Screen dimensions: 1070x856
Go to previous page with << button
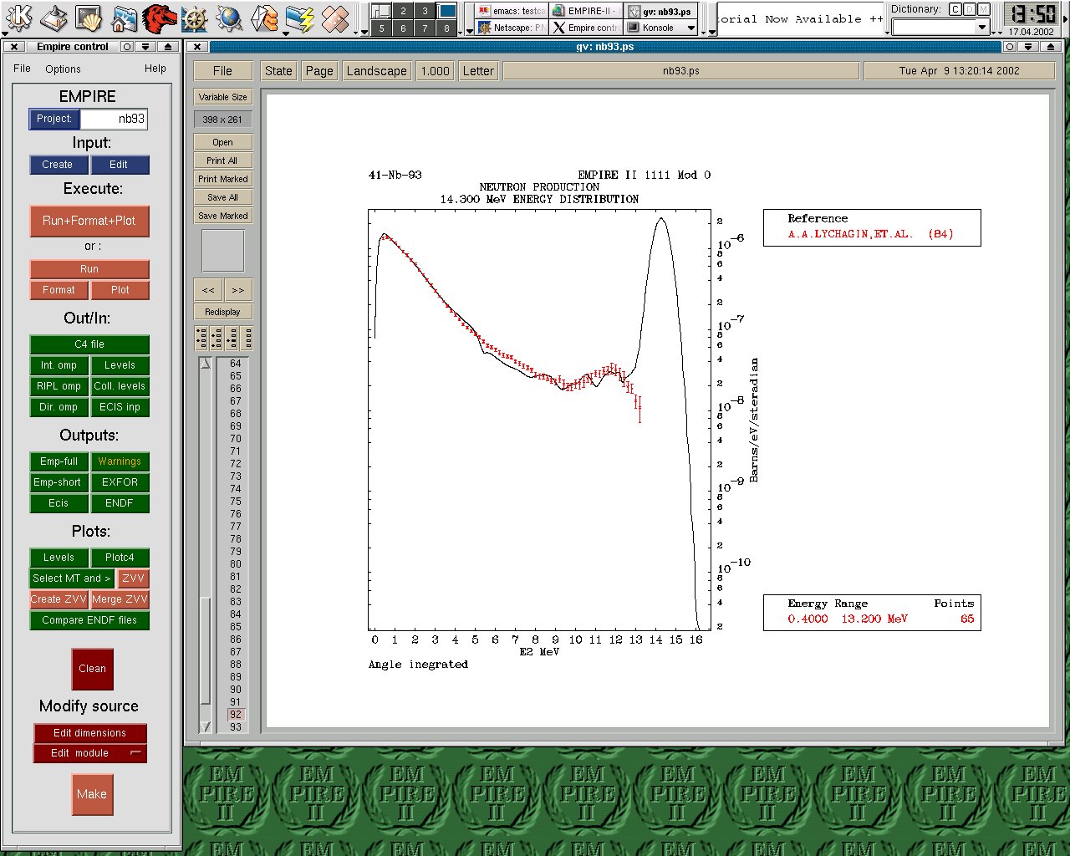tap(208, 290)
